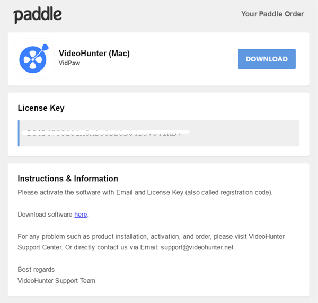Viewport: 318px width, 303px height.
Task: Click the 'Best regards' line
Action: pos(36,270)
